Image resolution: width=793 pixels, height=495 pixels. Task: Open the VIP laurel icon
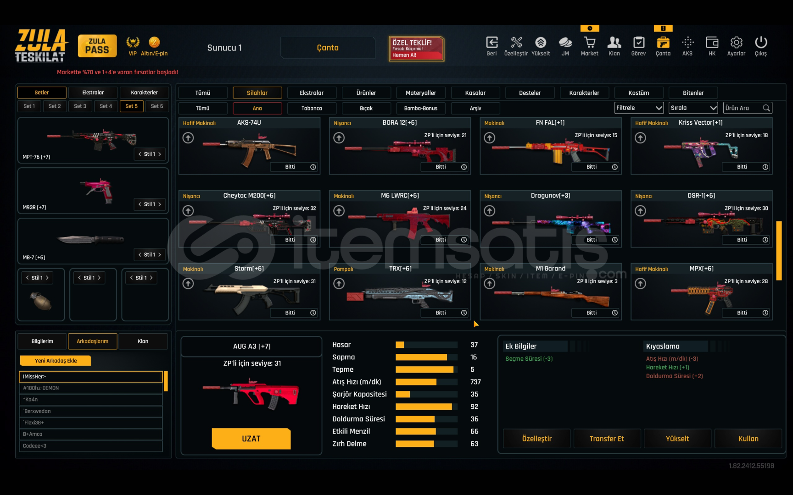click(133, 42)
